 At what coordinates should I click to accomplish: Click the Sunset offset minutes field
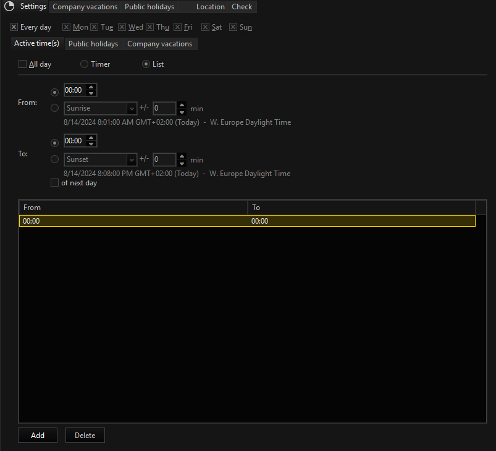(x=164, y=159)
